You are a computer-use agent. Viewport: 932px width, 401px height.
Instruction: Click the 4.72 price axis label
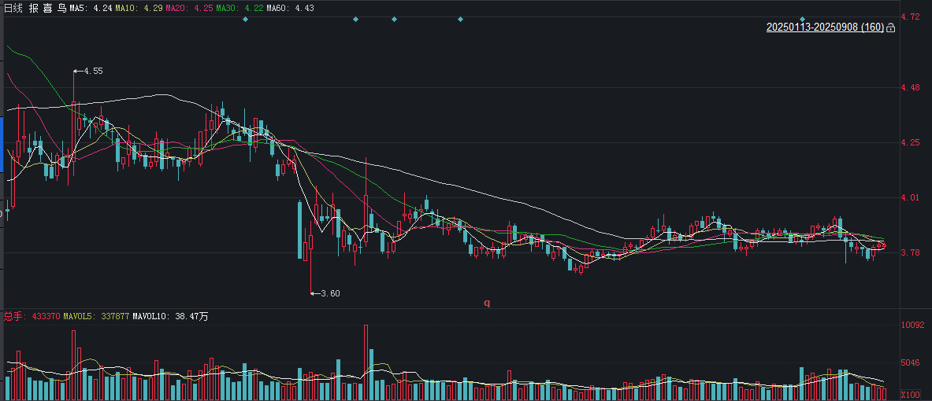[912, 16]
